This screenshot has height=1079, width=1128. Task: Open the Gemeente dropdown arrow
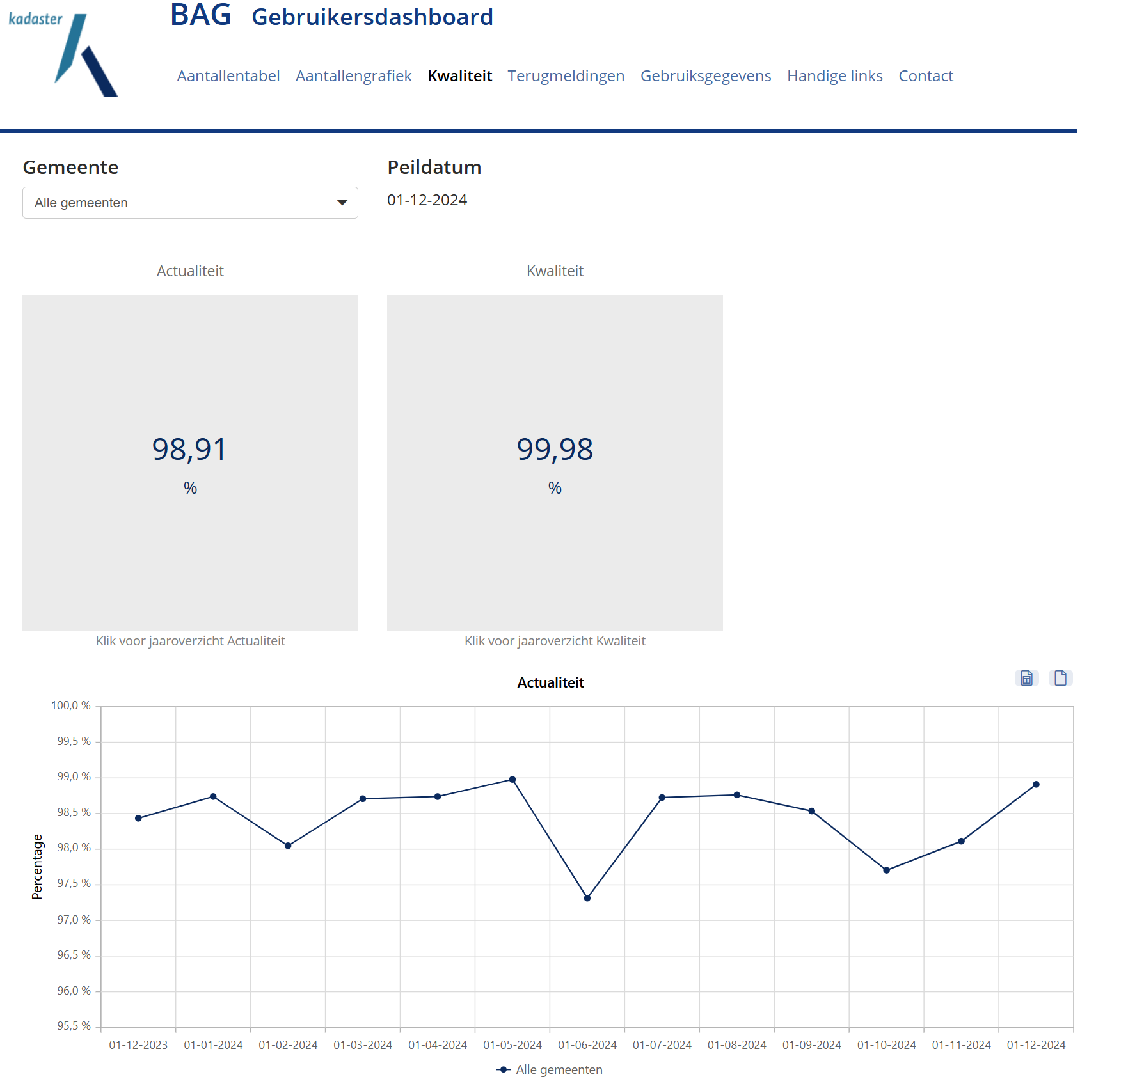342,203
